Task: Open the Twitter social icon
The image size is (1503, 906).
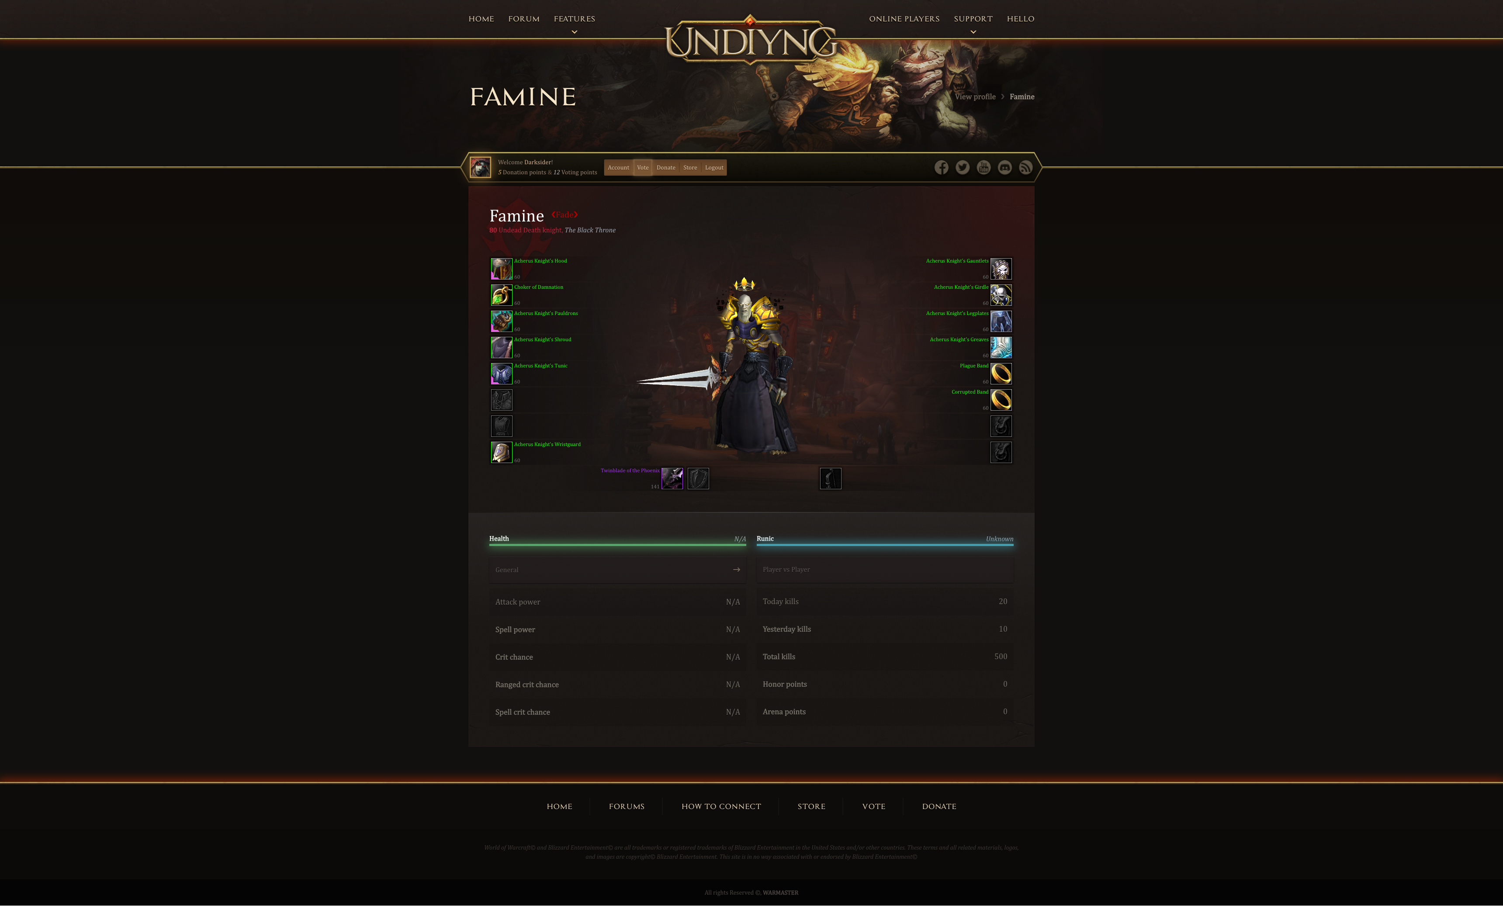Action: [963, 168]
